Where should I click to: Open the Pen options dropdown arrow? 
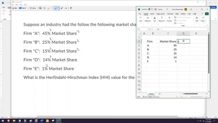(59, 8)
